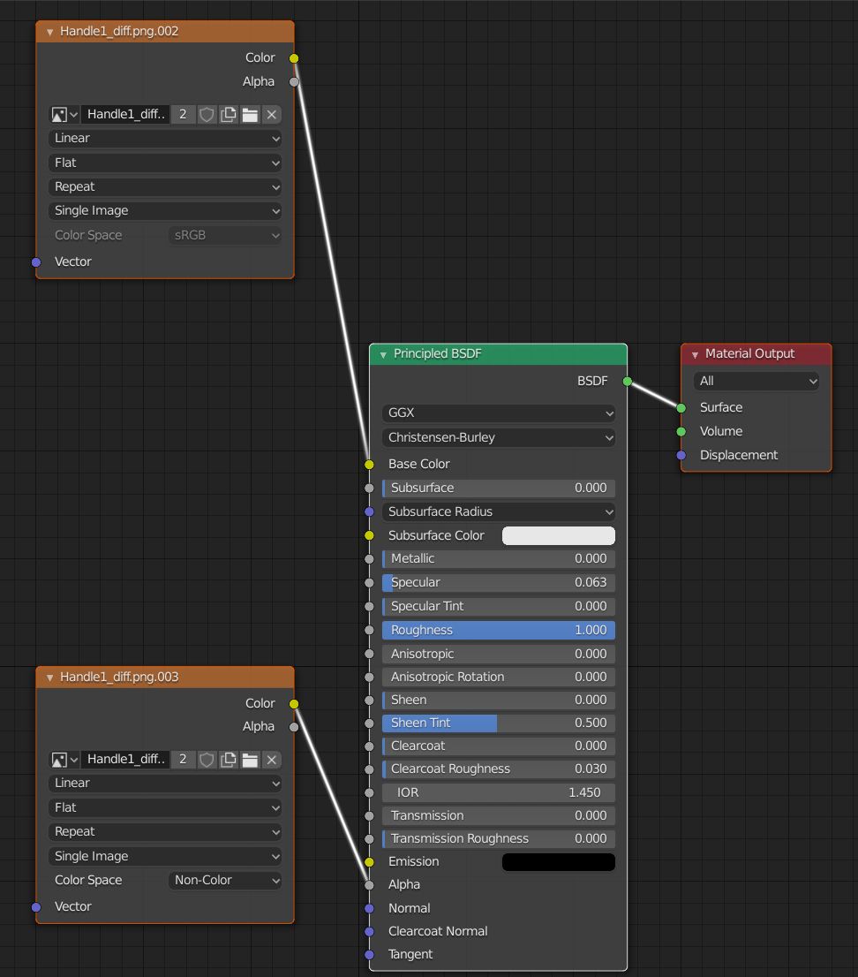Duplicate image datablock in Handle1_diff.png.003 node
Viewport: 858px width, 977px height.
(229, 760)
